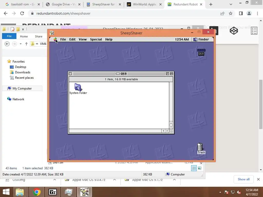Select Downloads in Explorer sidebar

(23, 72)
